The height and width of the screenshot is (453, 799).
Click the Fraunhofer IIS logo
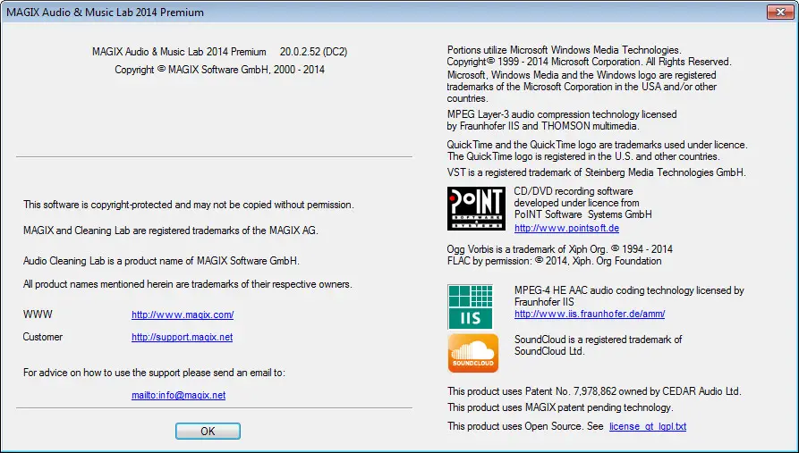coord(470,307)
